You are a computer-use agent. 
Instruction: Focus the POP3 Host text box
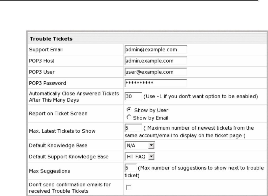tap(156, 61)
